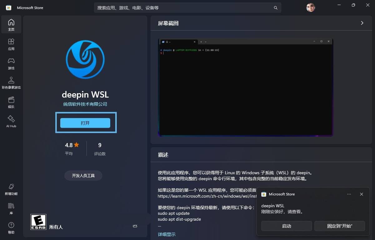375x240 pixels.
Task: Switch to the 主页 (Home) tab
Action: [11, 25]
